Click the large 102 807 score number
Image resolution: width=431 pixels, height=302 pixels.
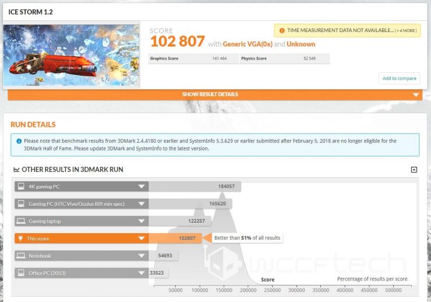click(178, 41)
